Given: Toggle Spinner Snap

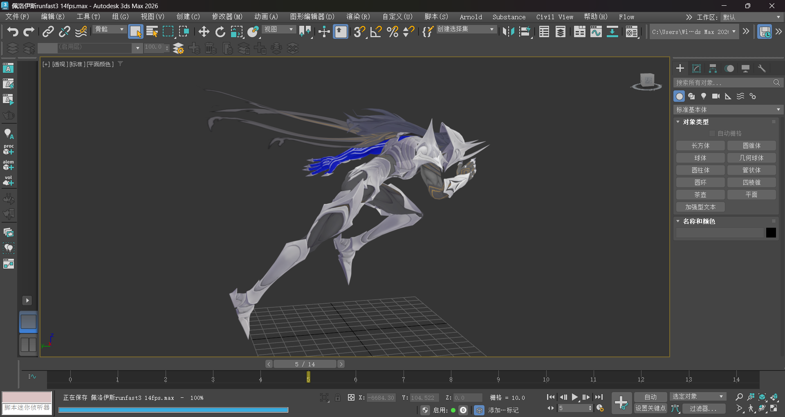Looking at the screenshot, I should pos(408,31).
